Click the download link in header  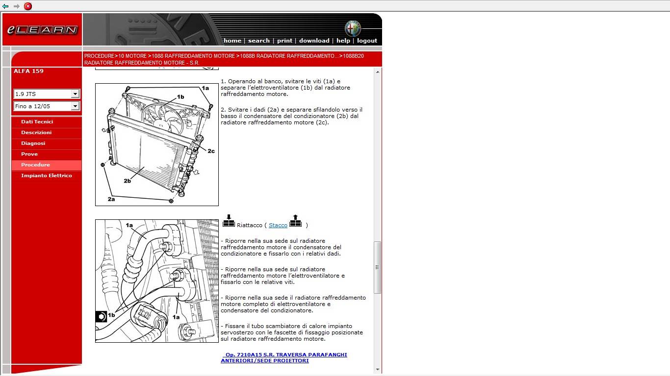pos(314,41)
